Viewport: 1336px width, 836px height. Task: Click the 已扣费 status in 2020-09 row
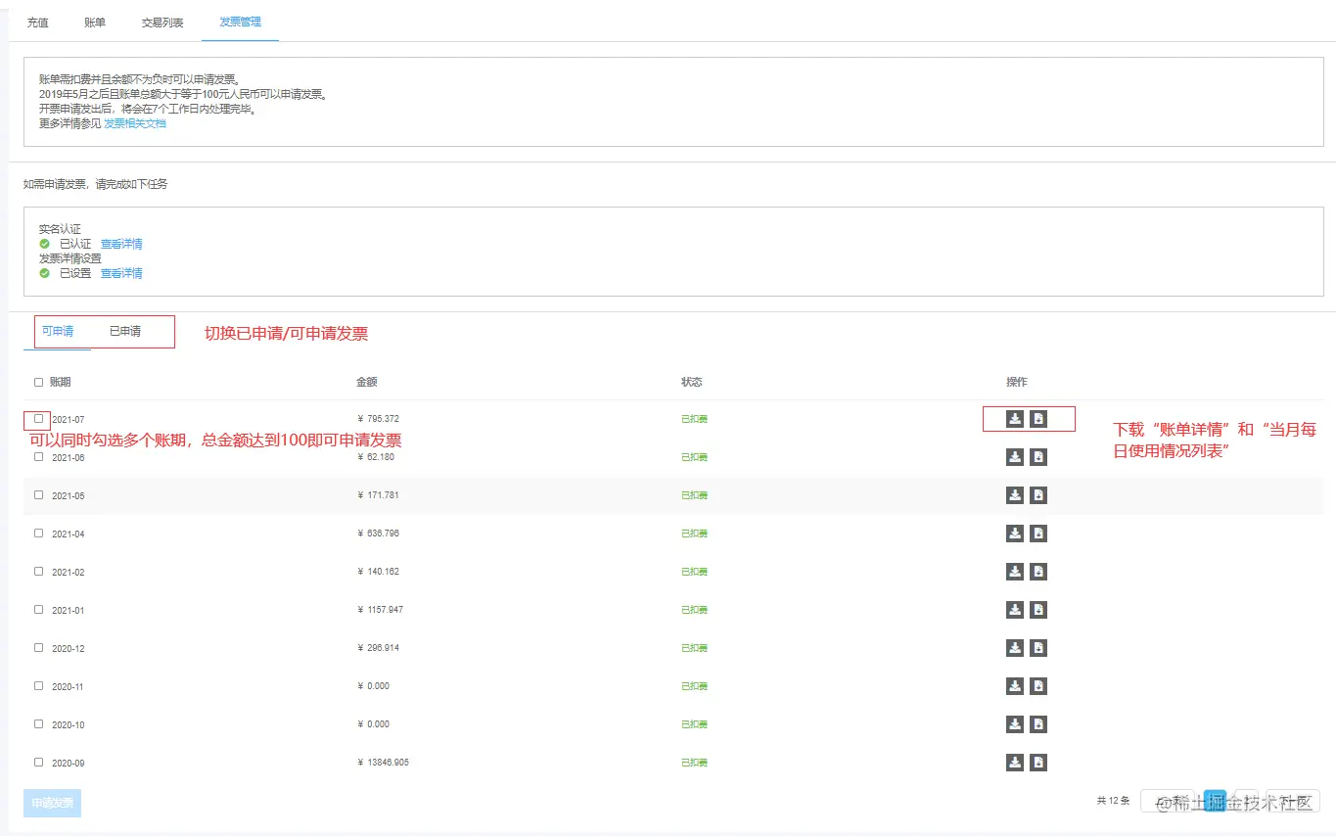click(x=694, y=763)
